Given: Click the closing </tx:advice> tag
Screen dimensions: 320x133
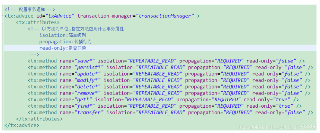Looking at the screenshot, I should pos(22,125).
